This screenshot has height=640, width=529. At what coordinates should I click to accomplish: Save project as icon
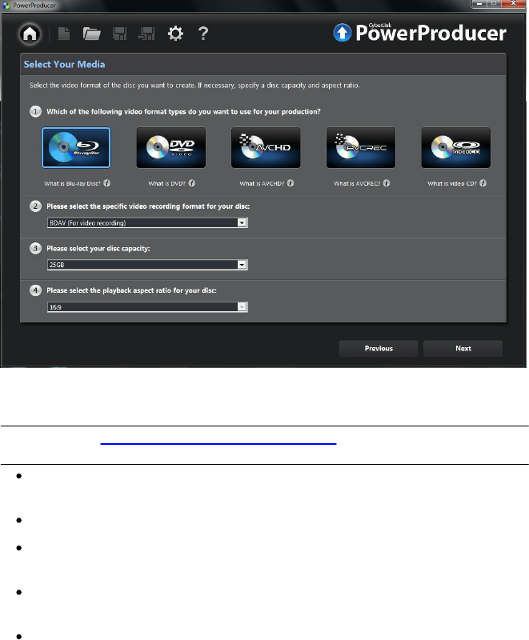146,34
